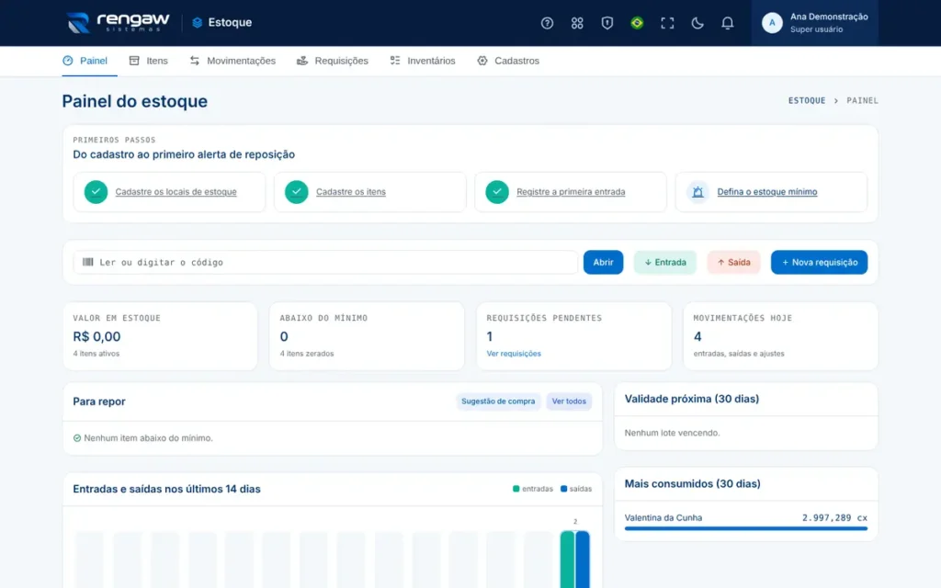Open Registre a primeira entrada link

pyautogui.click(x=571, y=192)
